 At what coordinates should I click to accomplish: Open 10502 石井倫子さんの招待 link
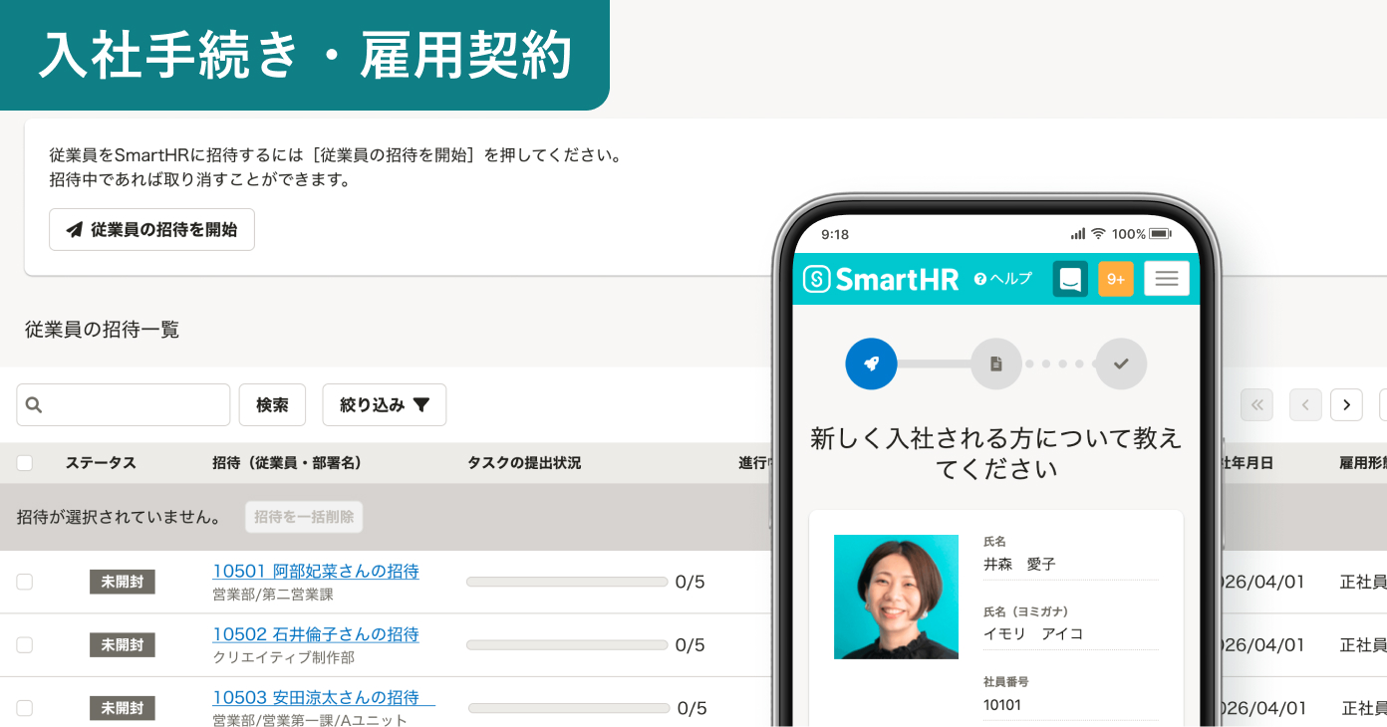[316, 634]
